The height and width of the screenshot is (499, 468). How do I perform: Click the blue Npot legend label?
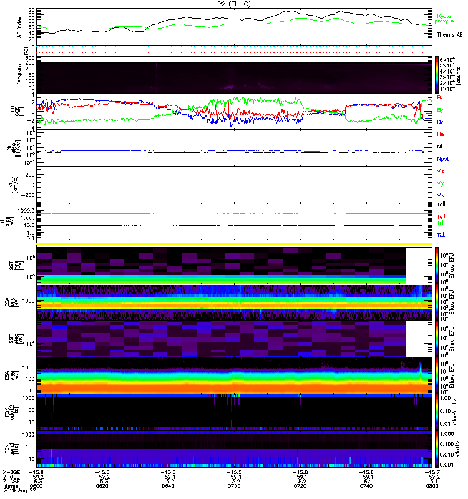442,159
